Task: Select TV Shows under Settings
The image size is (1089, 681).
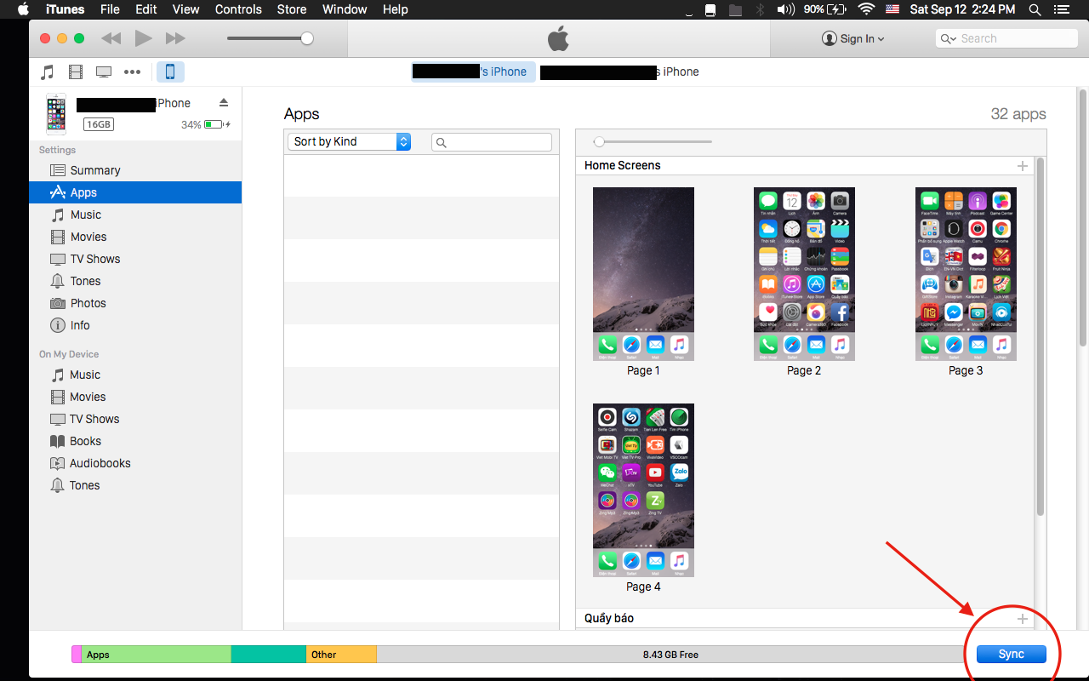Action: (135, 259)
